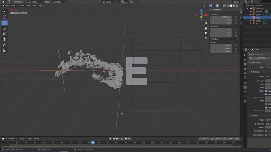The width and height of the screenshot is (271, 152).
Task: Open the Select Box drag dropdown
Action: pyautogui.click(x=59, y=2)
